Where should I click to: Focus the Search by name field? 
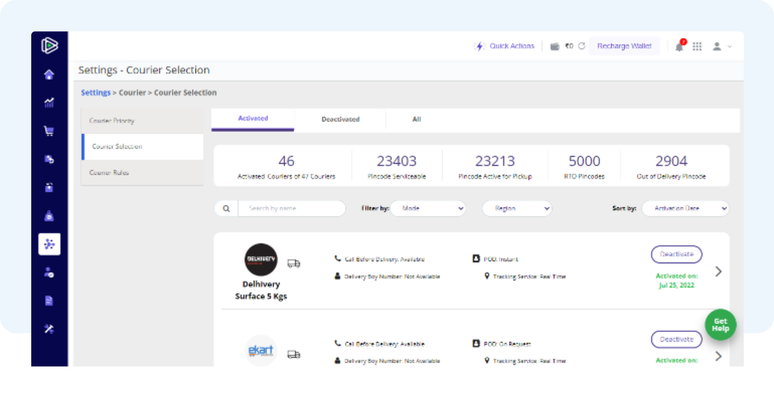291,208
